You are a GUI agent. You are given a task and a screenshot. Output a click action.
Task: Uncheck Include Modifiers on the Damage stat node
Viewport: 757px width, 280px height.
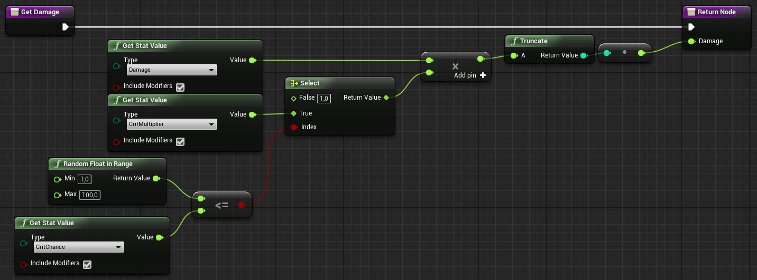180,87
